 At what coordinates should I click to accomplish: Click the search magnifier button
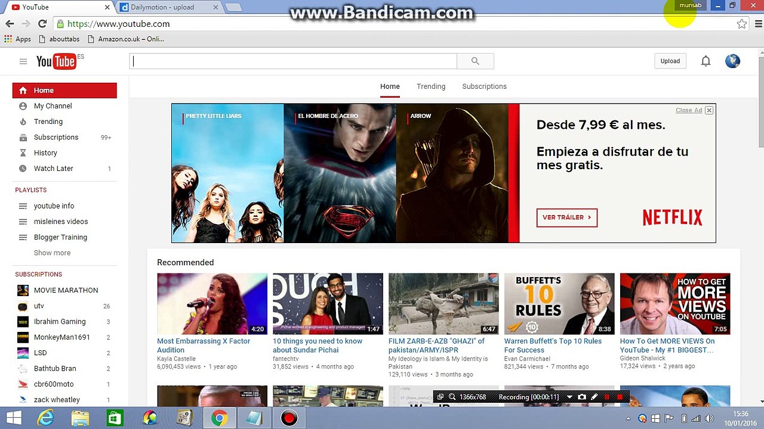(x=475, y=61)
